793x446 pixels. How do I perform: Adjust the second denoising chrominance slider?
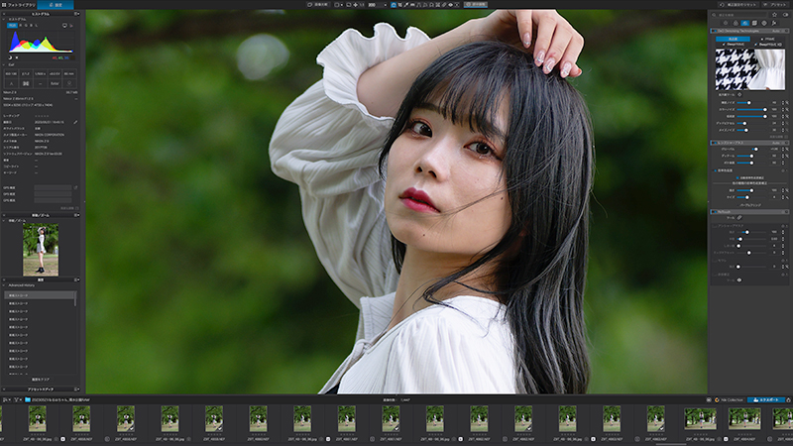[751, 109]
